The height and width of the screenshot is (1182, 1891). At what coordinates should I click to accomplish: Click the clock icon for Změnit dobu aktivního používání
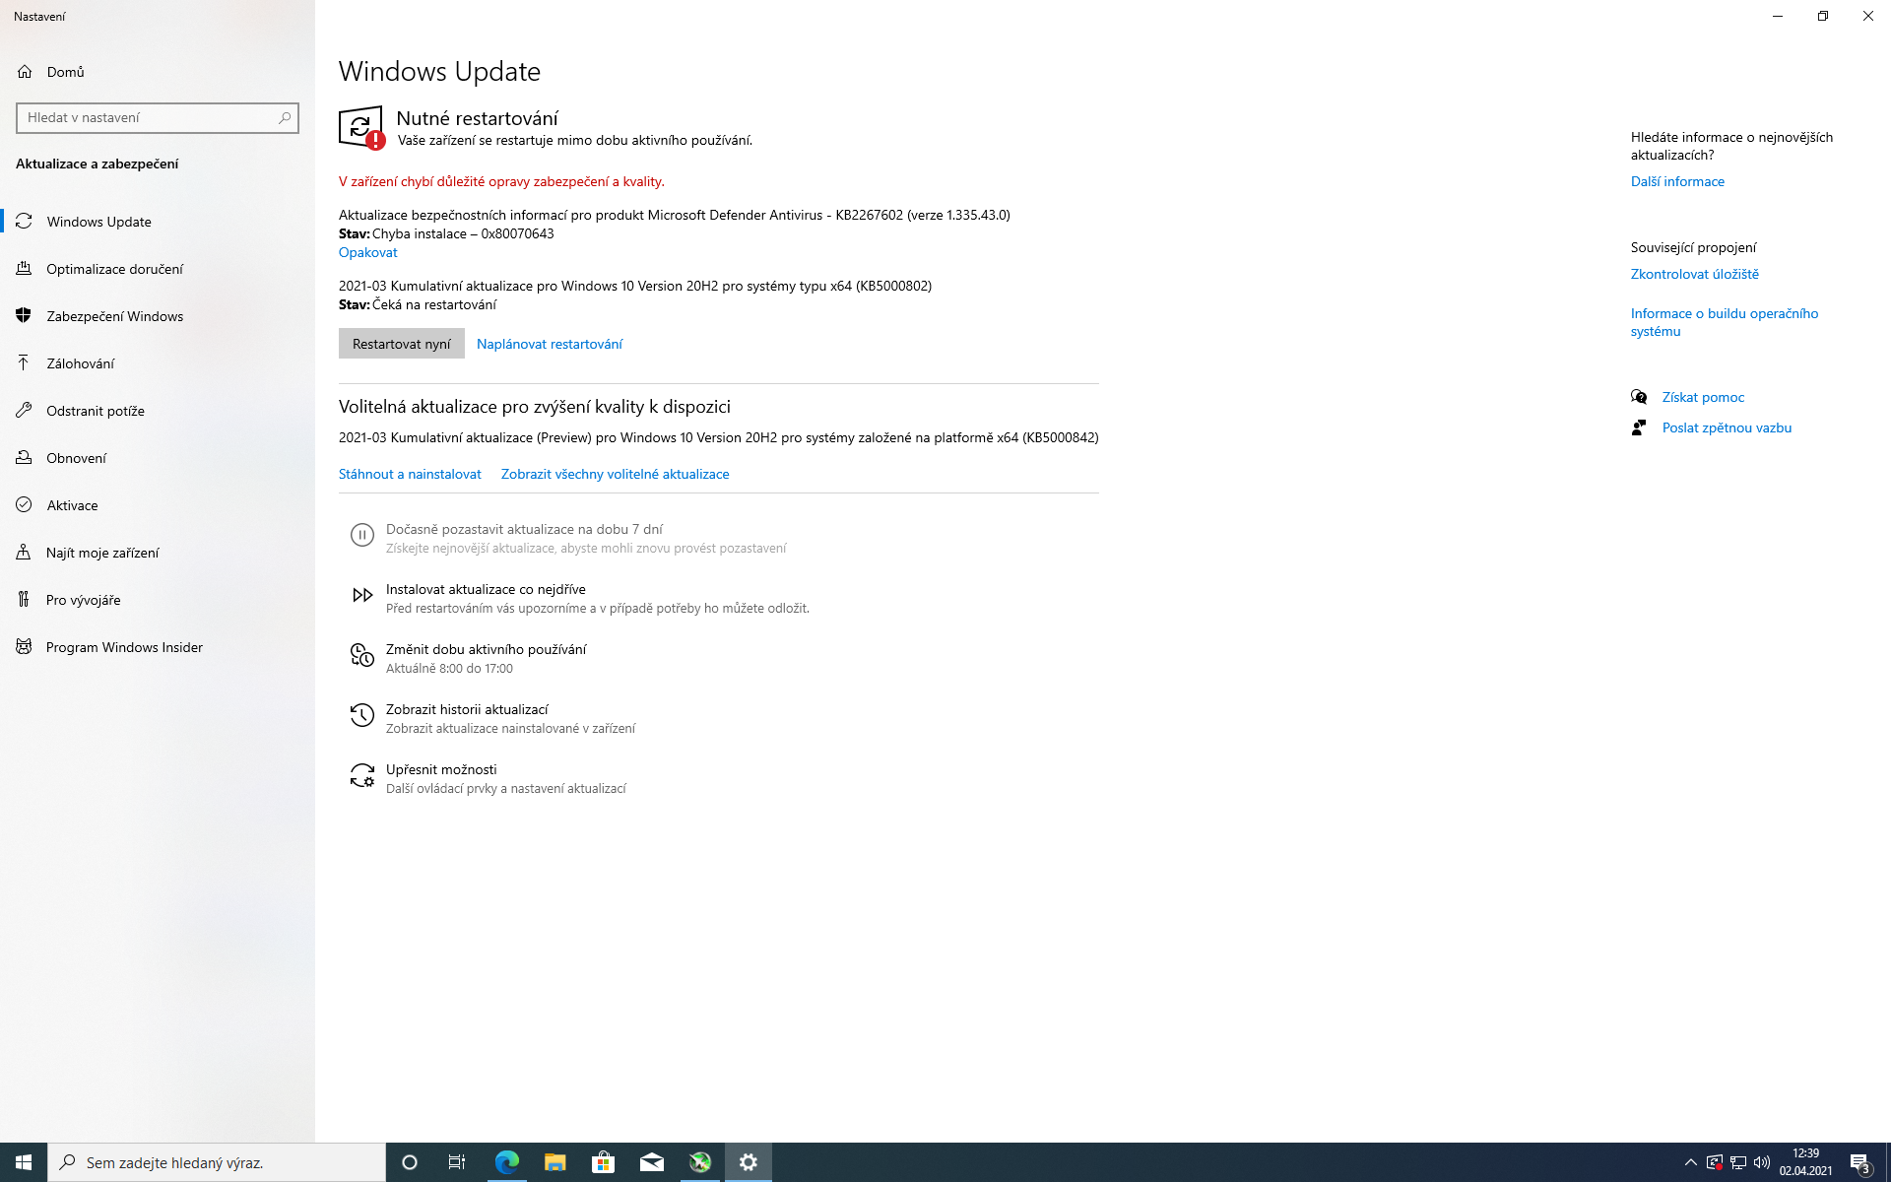coord(361,655)
